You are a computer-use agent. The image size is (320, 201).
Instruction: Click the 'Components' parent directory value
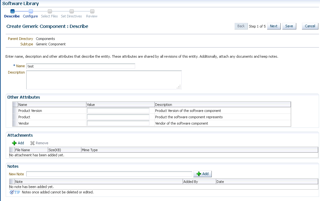point(45,39)
